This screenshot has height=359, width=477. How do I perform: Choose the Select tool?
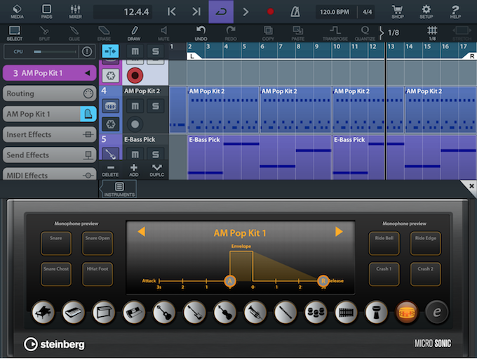pos(14,33)
